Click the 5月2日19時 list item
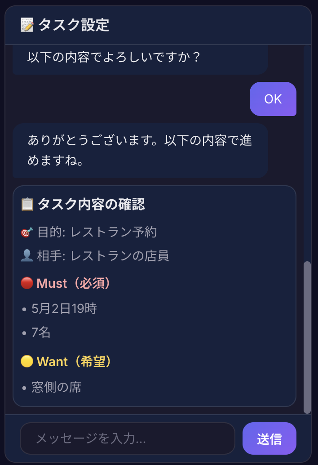Image resolution: width=318 pixels, height=465 pixels. point(64,309)
